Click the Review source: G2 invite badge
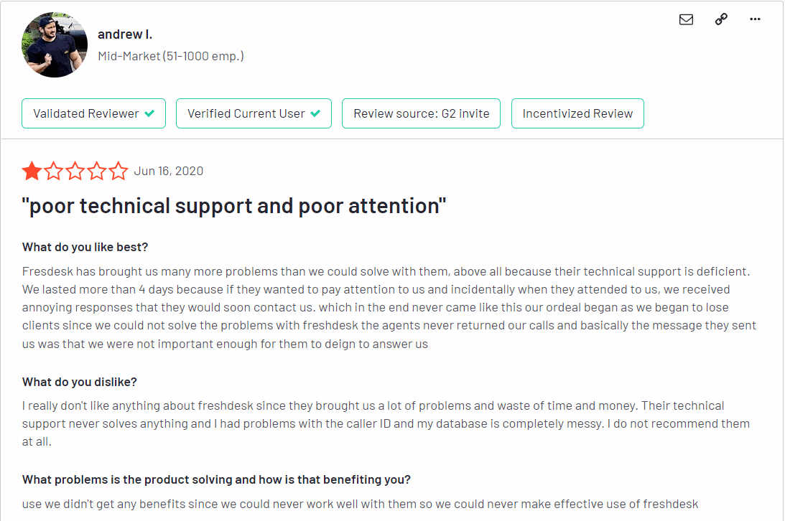 [x=421, y=113]
